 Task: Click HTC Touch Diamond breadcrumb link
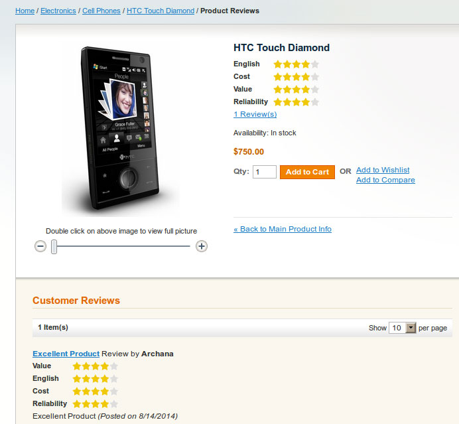pos(161,11)
